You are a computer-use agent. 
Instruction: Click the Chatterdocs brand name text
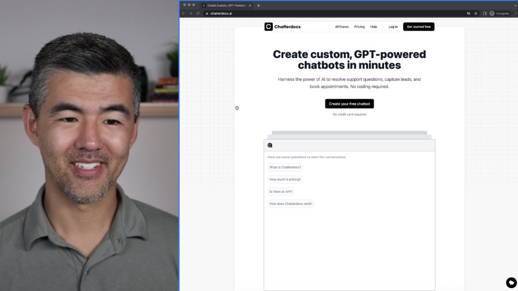pos(287,27)
